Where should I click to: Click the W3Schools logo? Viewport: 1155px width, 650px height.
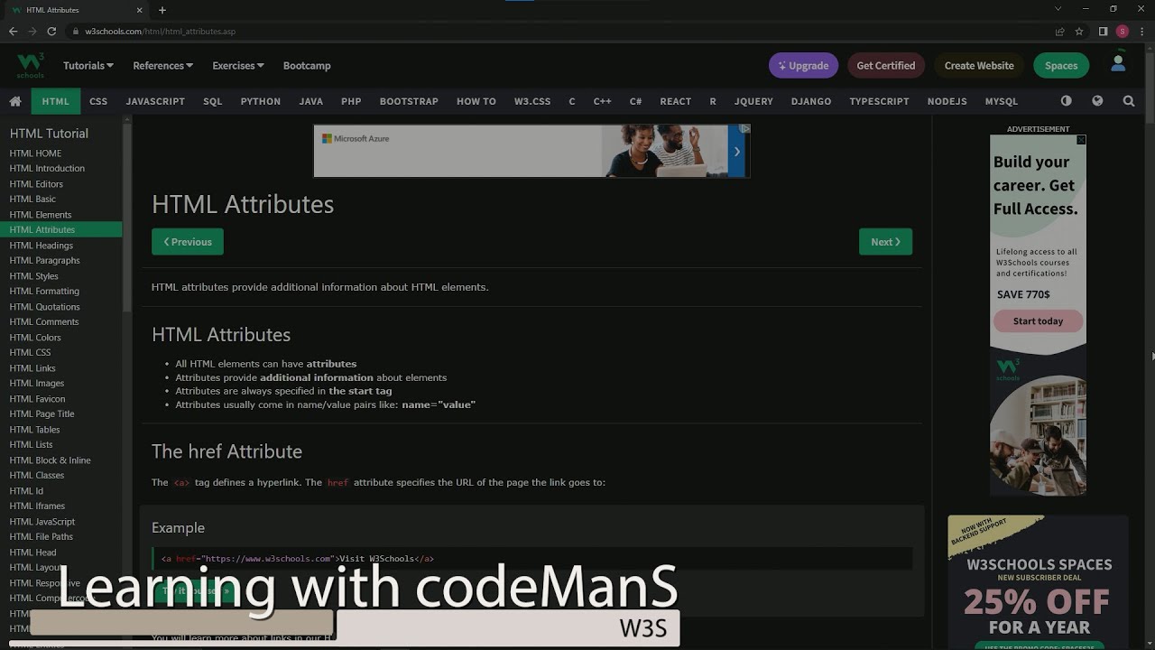click(x=30, y=65)
